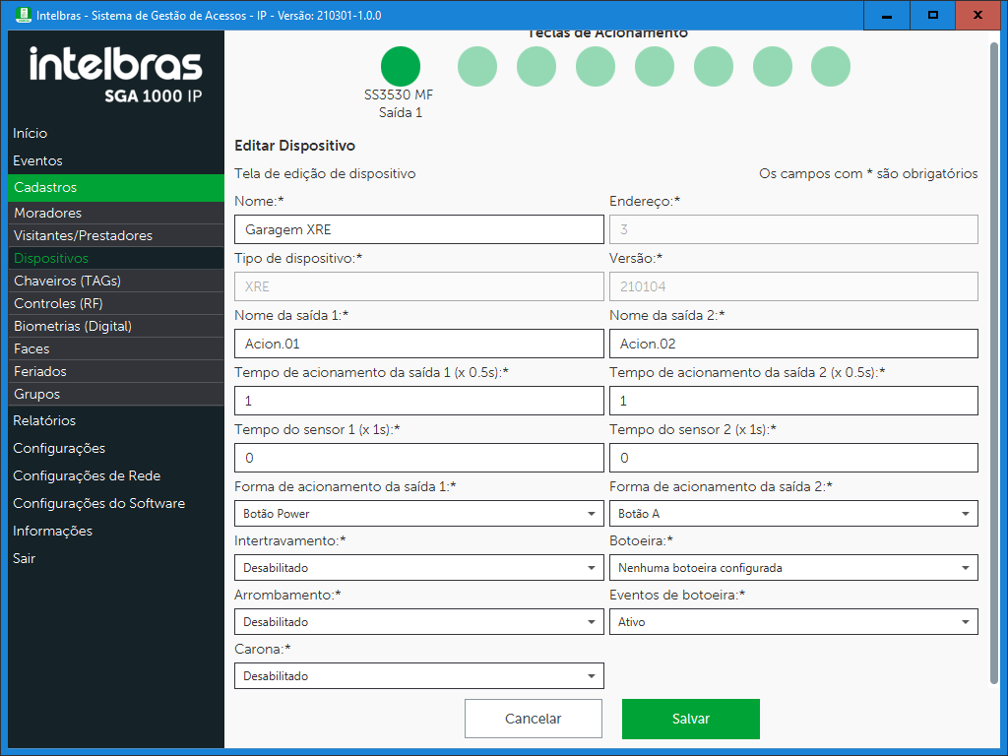This screenshot has width=1008, height=756.
Task: Click the Nome da saída 2 input field
Action: tap(792, 344)
